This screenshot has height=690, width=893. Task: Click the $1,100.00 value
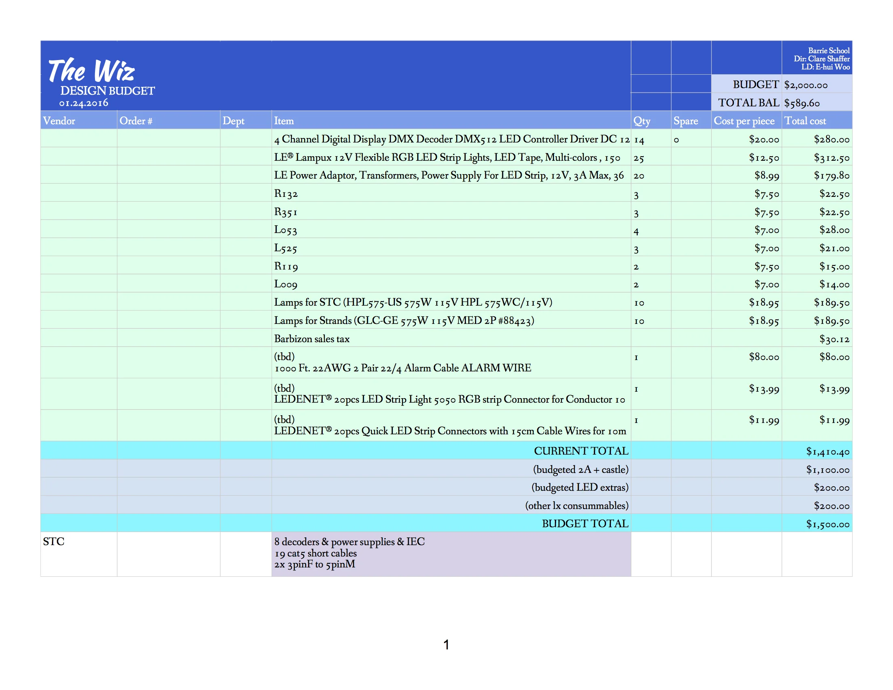coord(828,470)
